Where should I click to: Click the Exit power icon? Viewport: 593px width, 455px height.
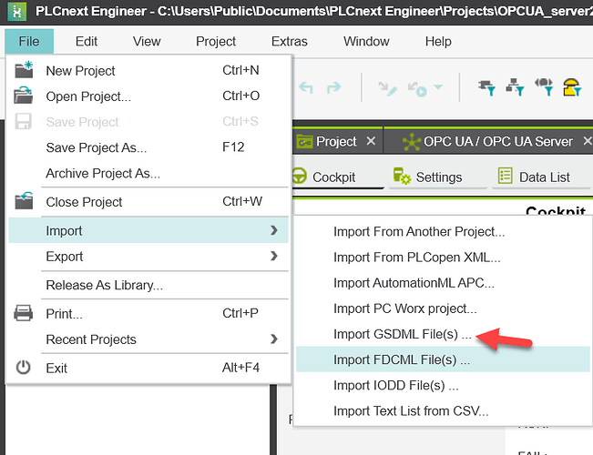tap(23, 368)
